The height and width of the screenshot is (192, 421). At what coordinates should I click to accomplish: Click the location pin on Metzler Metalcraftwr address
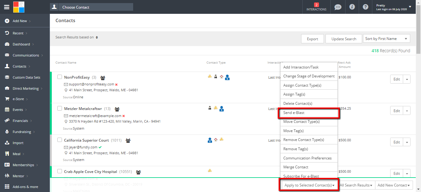tap(66, 122)
